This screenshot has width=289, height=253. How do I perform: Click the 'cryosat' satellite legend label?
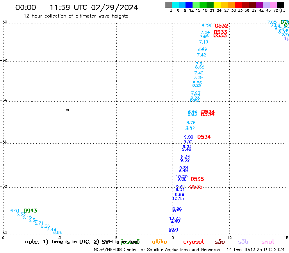point(194,242)
